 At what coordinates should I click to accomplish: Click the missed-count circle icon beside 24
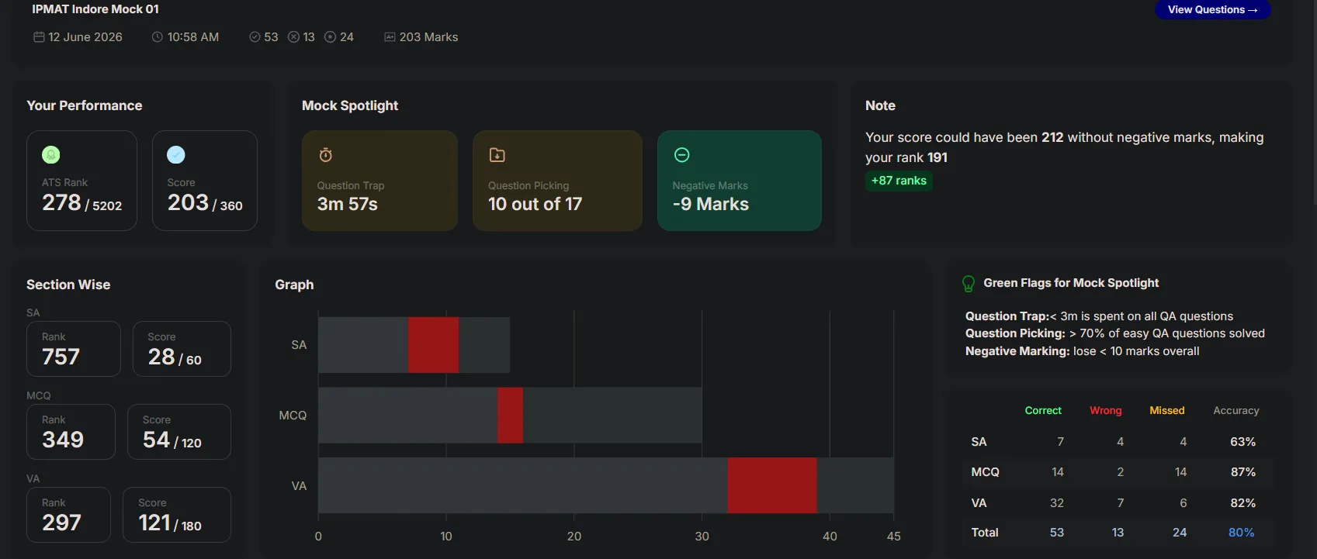[x=330, y=37]
